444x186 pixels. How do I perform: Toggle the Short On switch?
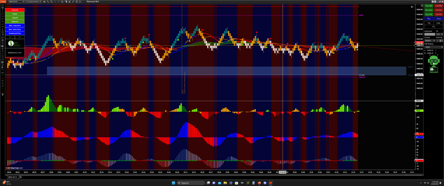click(15, 21)
